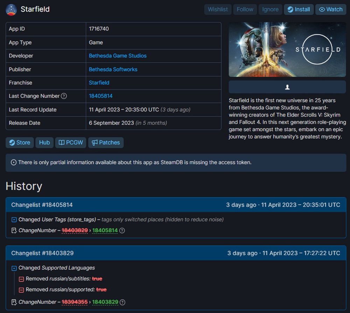This screenshot has height=313, width=350.
Task: Open the Patches button
Action: [106, 143]
